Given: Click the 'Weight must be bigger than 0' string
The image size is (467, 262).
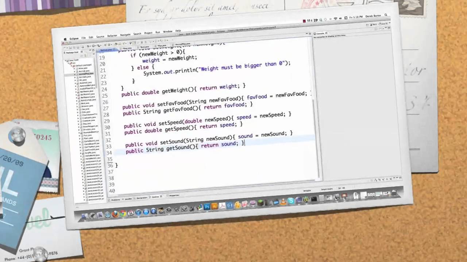Looking at the screenshot, I should [x=242, y=67].
